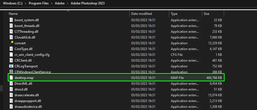257x110 pixels.
Task: Open the chevron after the Adobe breadcrumb
Action: (68, 4)
